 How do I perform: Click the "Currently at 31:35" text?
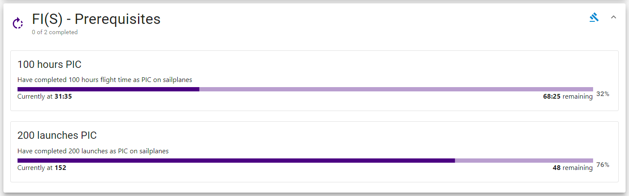tap(44, 97)
